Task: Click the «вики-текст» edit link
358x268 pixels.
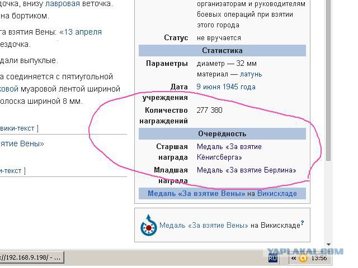Action: pyautogui.click(x=17, y=128)
